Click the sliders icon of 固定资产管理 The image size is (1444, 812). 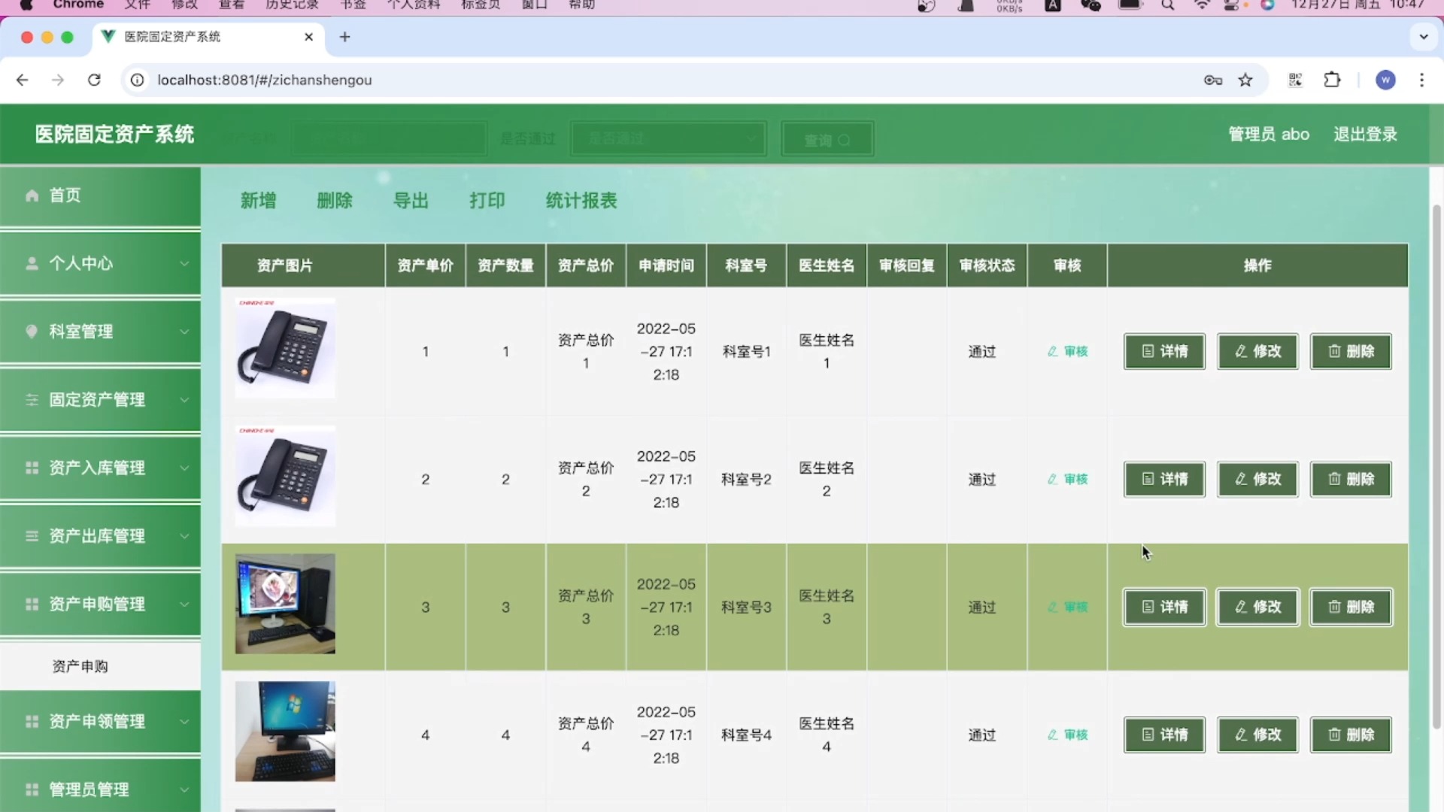pyautogui.click(x=32, y=400)
